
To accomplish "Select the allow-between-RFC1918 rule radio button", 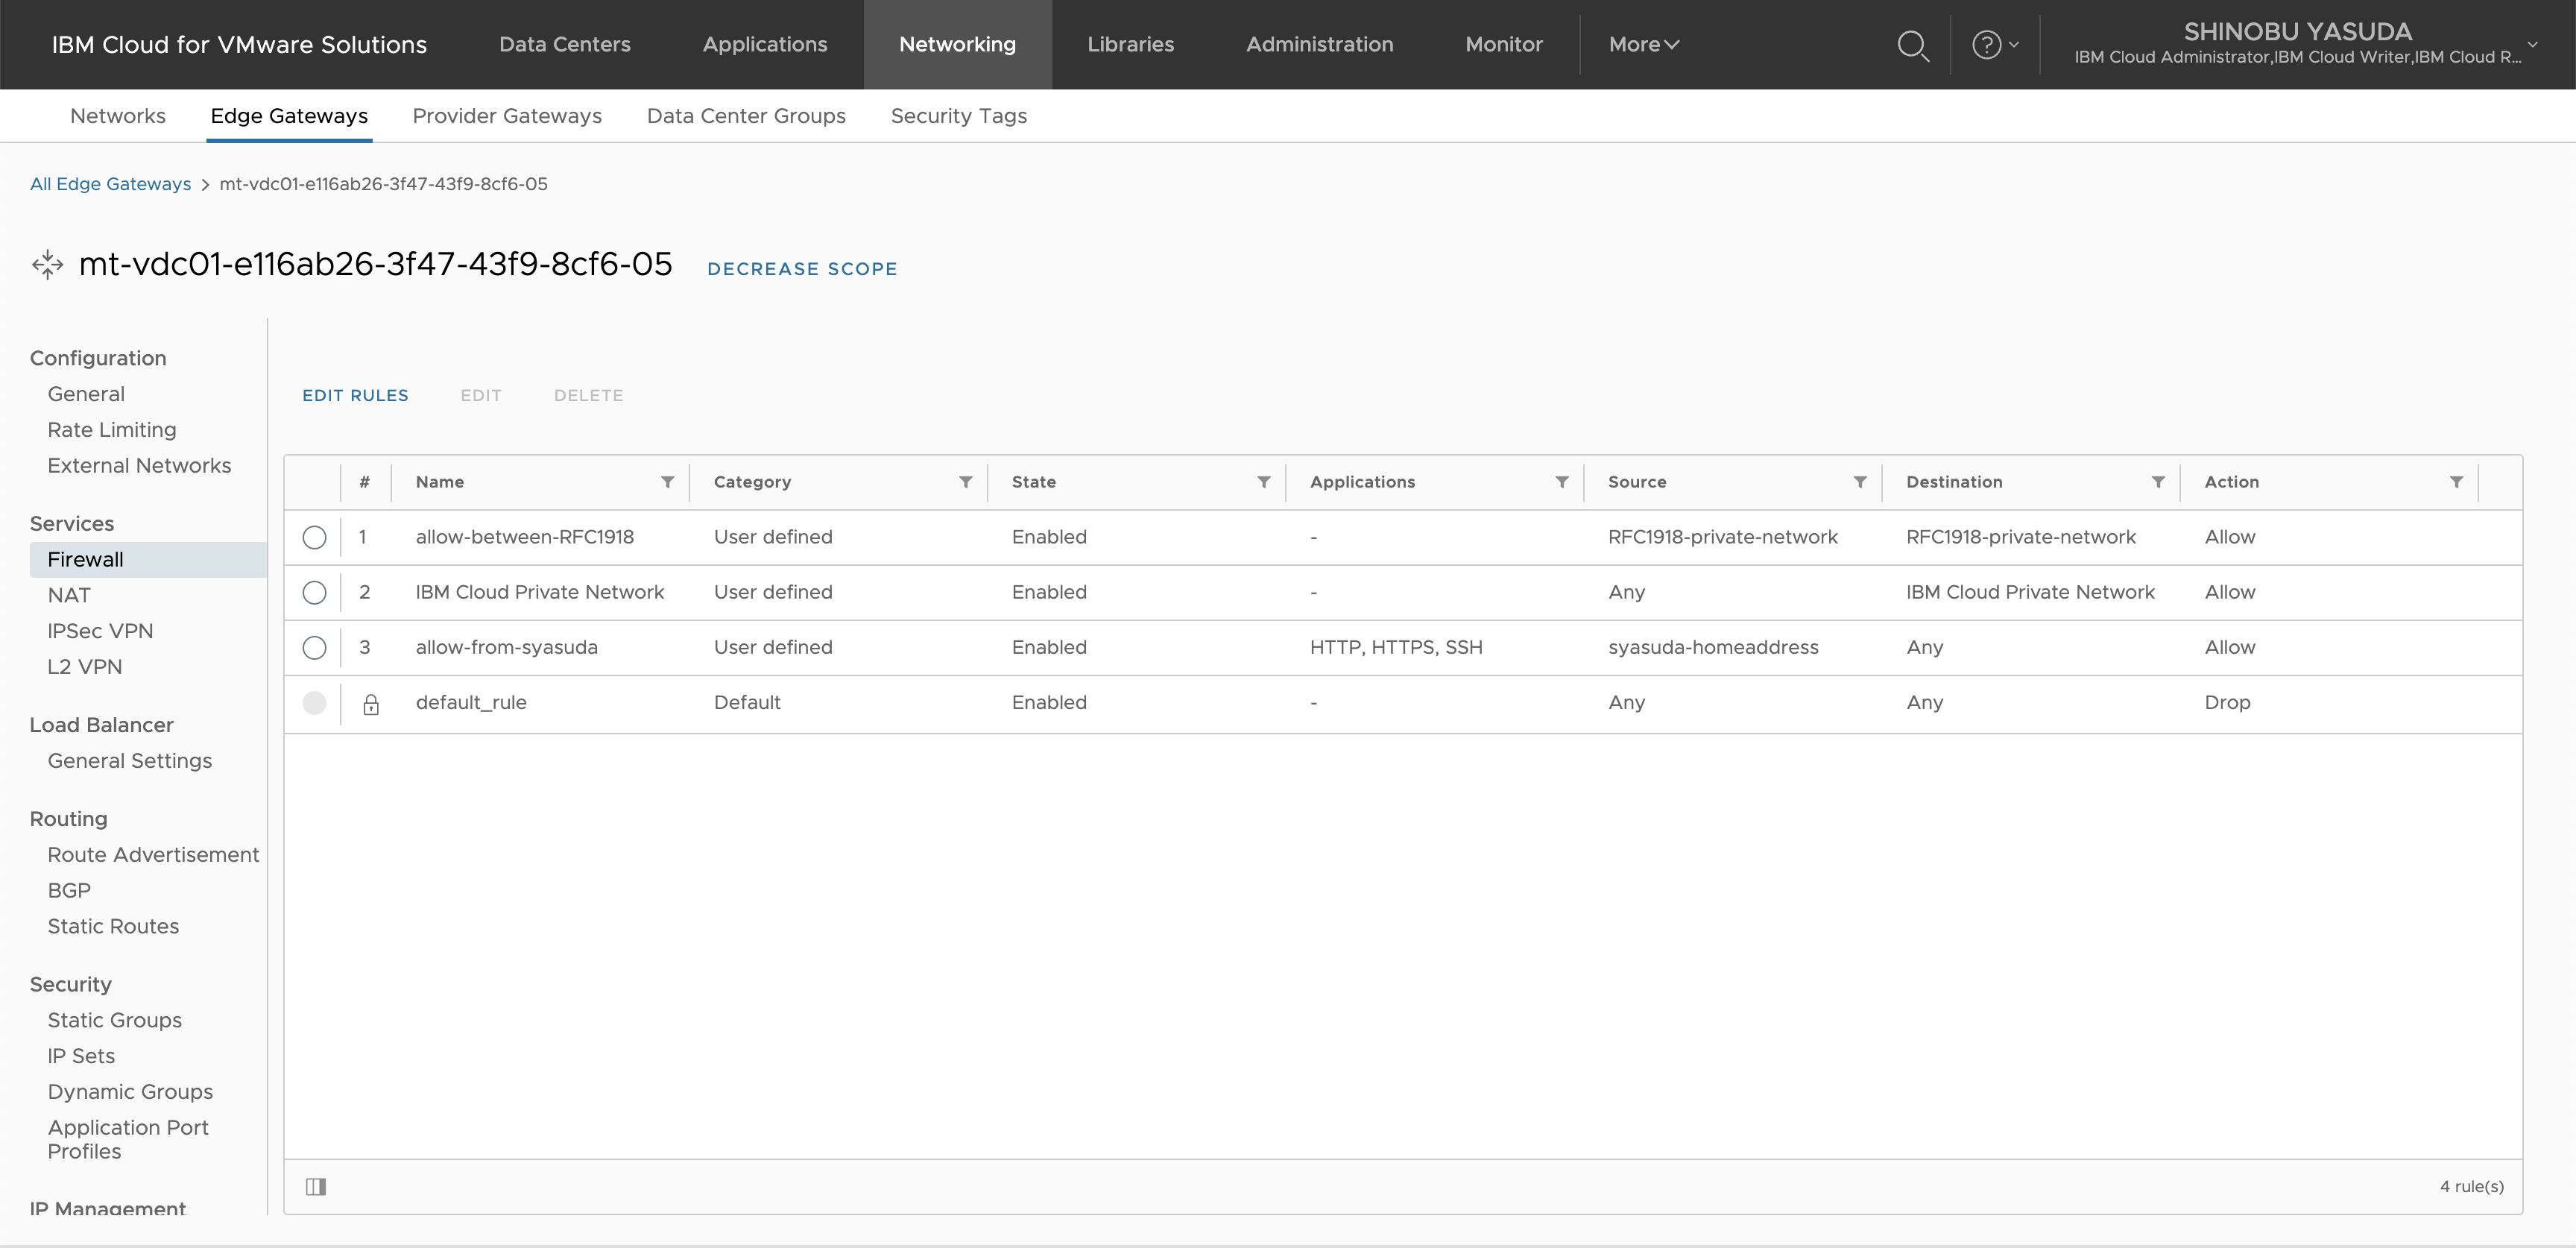I will (x=314, y=537).
